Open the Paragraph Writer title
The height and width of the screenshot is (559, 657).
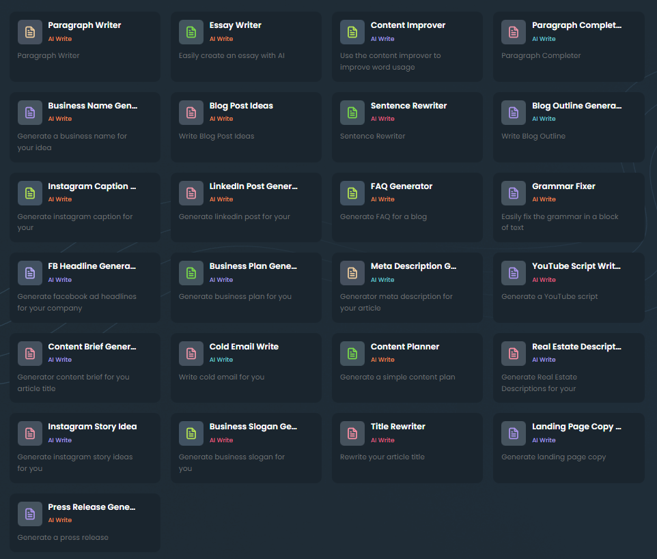click(84, 25)
